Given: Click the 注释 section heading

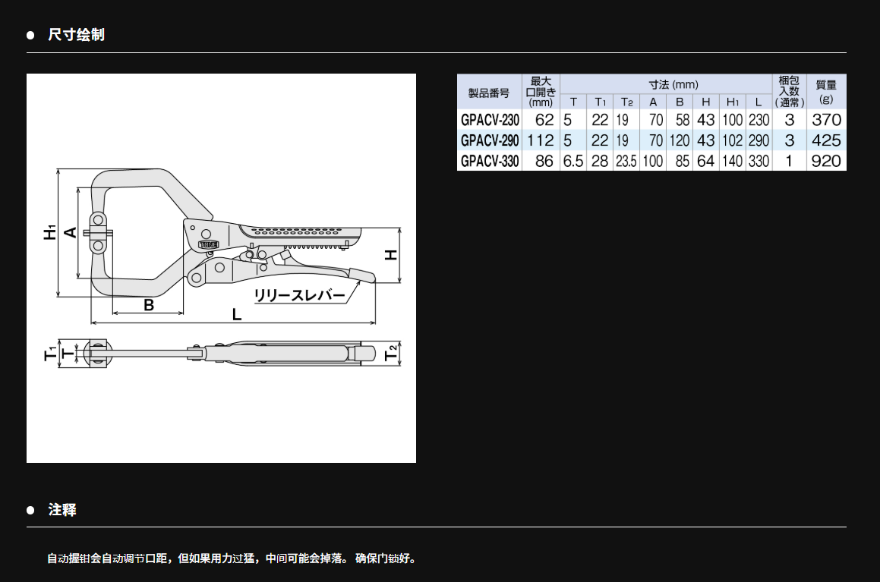Looking at the screenshot, I should [62, 510].
